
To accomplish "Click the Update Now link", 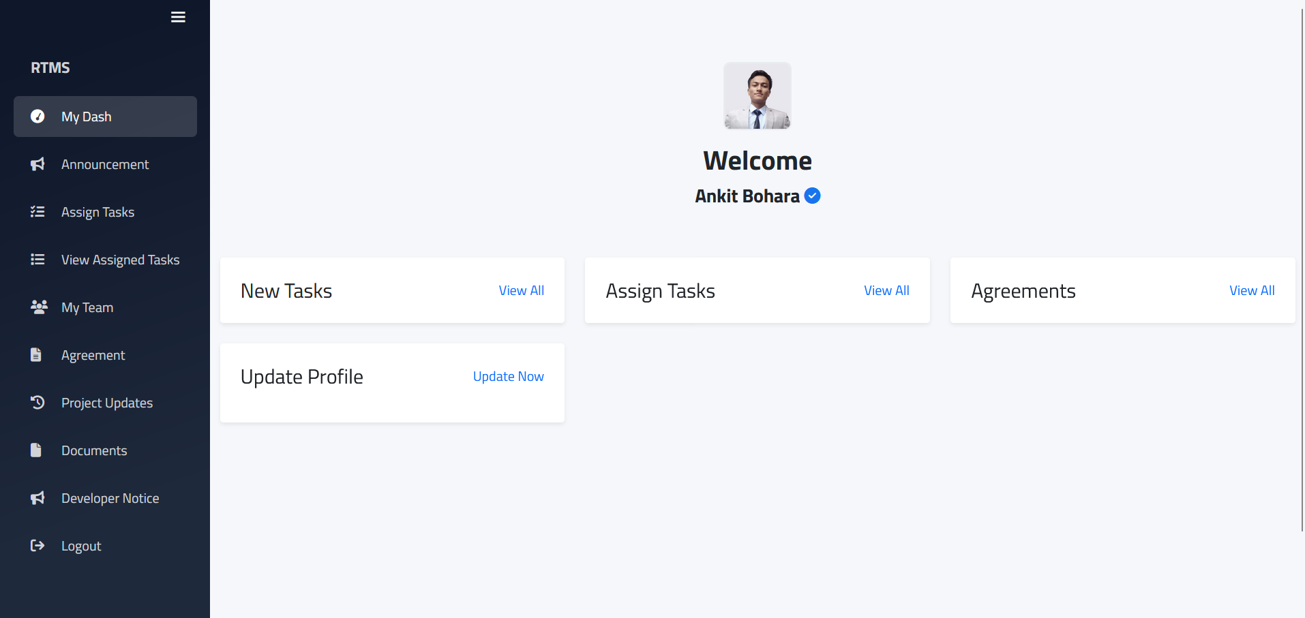I will [x=509, y=376].
